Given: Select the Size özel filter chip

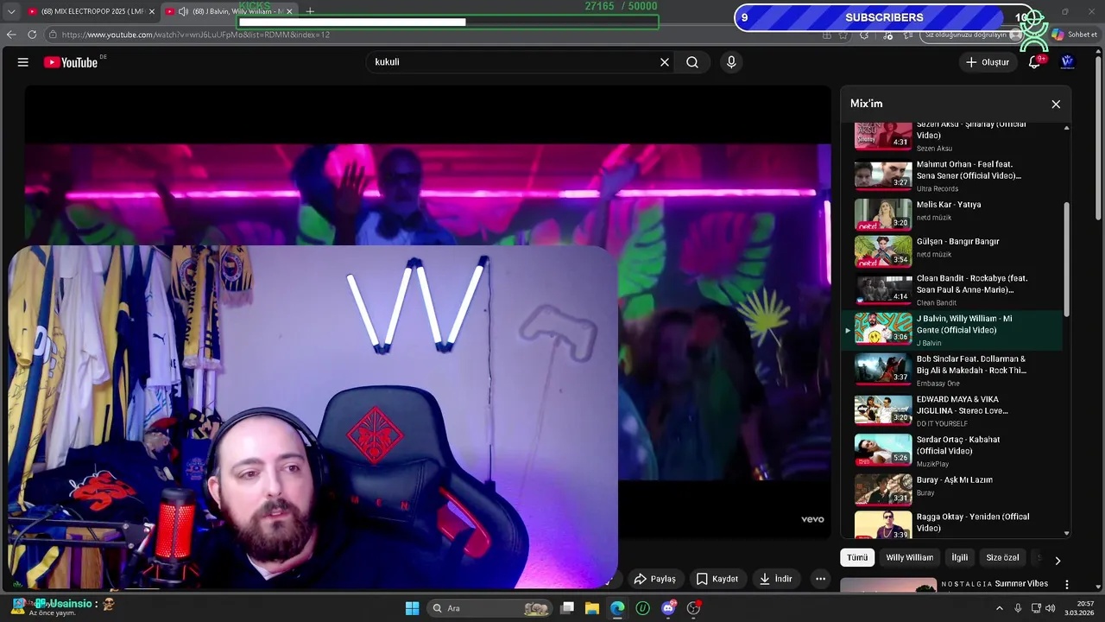Looking at the screenshot, I should click(x=1002, y=558).
